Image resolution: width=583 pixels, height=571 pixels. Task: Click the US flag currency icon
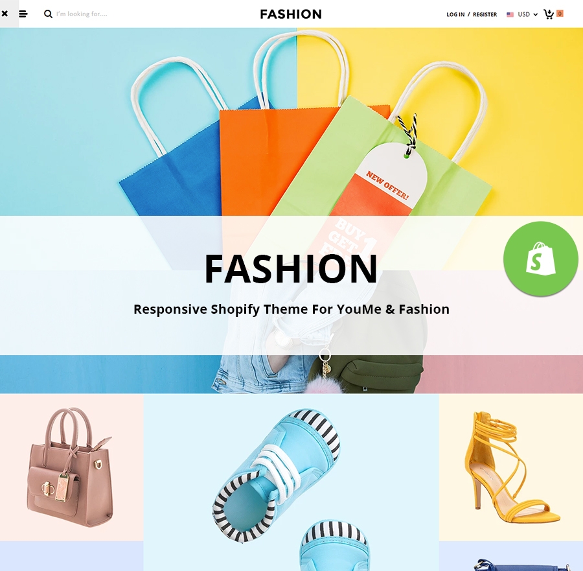click(510, 14)
